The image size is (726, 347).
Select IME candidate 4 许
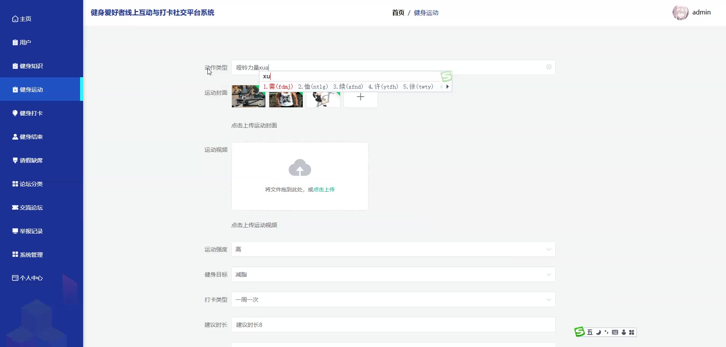(383, 87)
